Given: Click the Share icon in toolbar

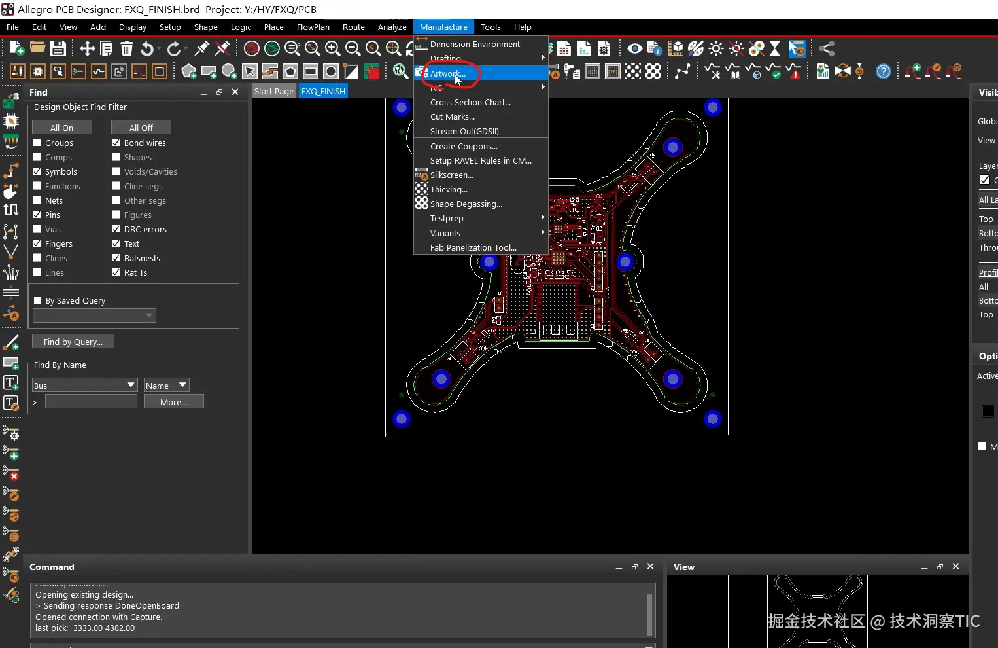Looking at the screenshot, I should click(x=827, y=48).
